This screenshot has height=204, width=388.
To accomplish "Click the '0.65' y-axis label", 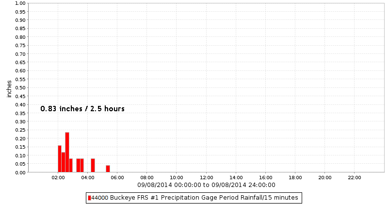I will [20, 63].
